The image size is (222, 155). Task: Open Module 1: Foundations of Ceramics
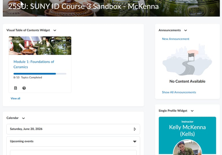[34, 64]
